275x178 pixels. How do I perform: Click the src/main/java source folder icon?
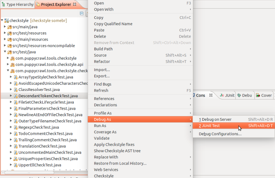coord(10,27)
